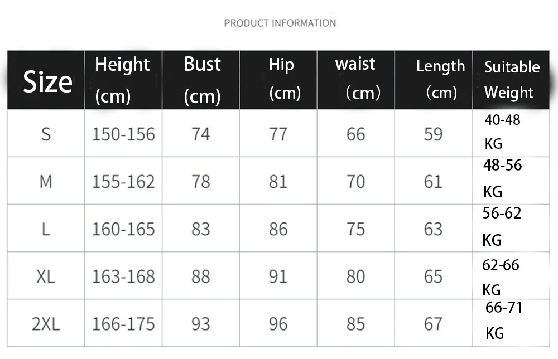Select the Size column header
This screenshot has width=558, height=359.
click(47, 81)
